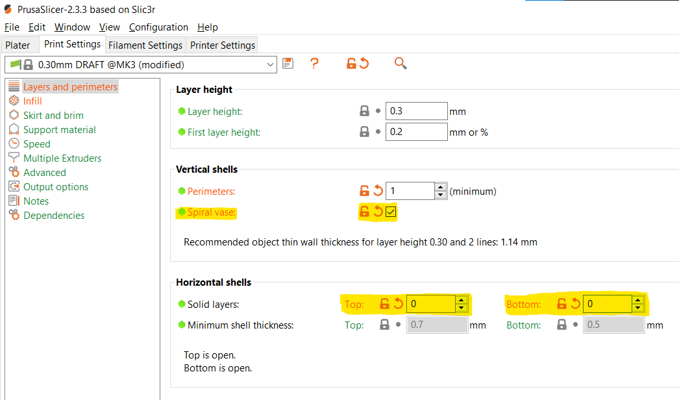Click the orange unlocked padlock for Perimeters

tap(364, 191)
